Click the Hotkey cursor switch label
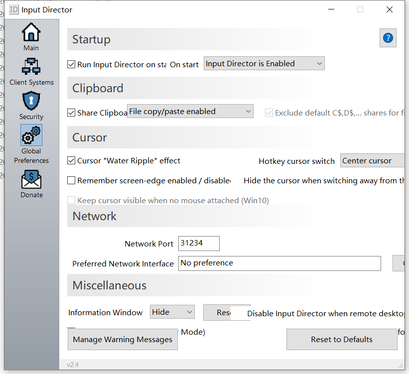 pos(296,161)
